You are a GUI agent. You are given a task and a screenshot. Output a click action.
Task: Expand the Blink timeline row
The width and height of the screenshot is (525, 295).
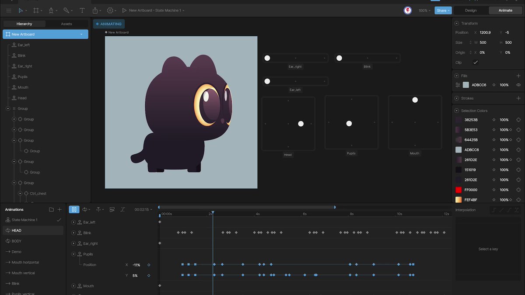pyautogui.click(x=73, y=233)
